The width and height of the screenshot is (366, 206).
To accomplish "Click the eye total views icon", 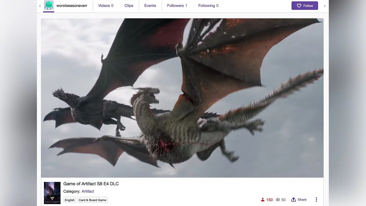I will [x=278, y=200].
